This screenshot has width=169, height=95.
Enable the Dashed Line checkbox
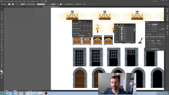point(146,34)
